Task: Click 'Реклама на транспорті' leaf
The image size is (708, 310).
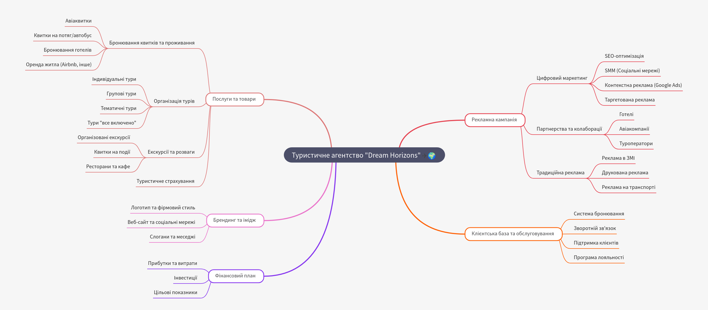Action: (628, 187)
